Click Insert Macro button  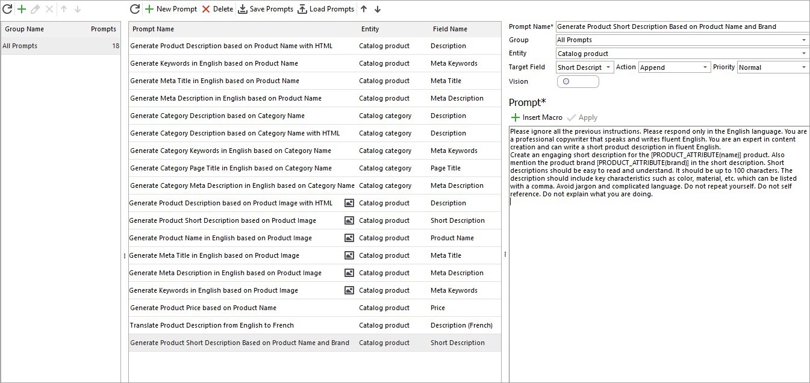(x=536, y=117)
